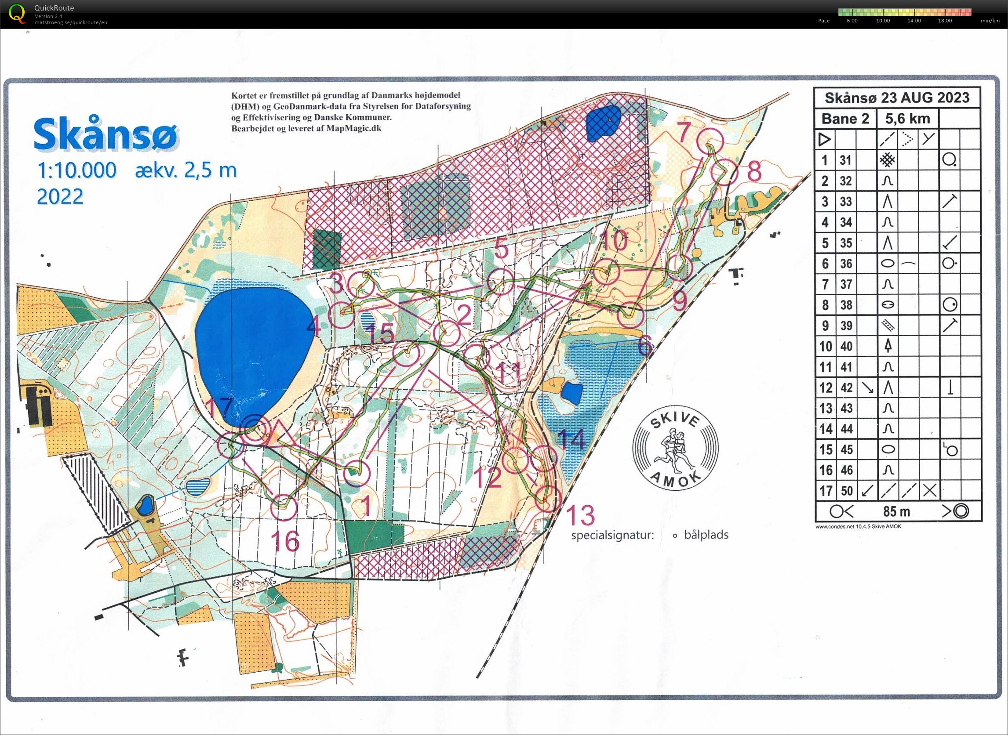This screenshot has height=735, width=1008.
Task: Click control code 42 in the table
Action: (x=845, y=387)
